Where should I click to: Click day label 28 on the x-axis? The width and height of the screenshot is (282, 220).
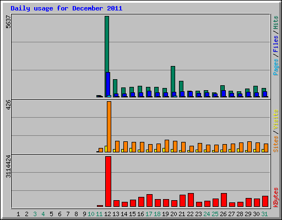click(240, 214)
